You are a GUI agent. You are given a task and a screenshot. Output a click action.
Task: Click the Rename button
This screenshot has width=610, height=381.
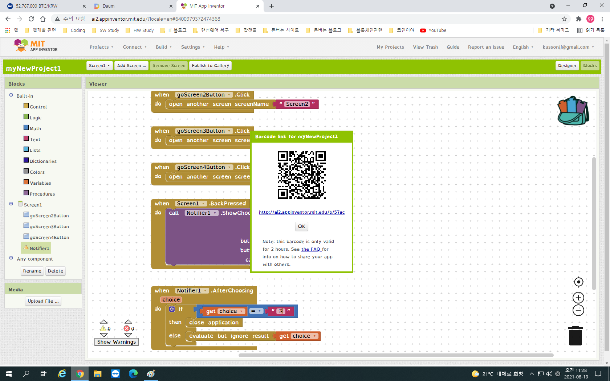[32, 271]
